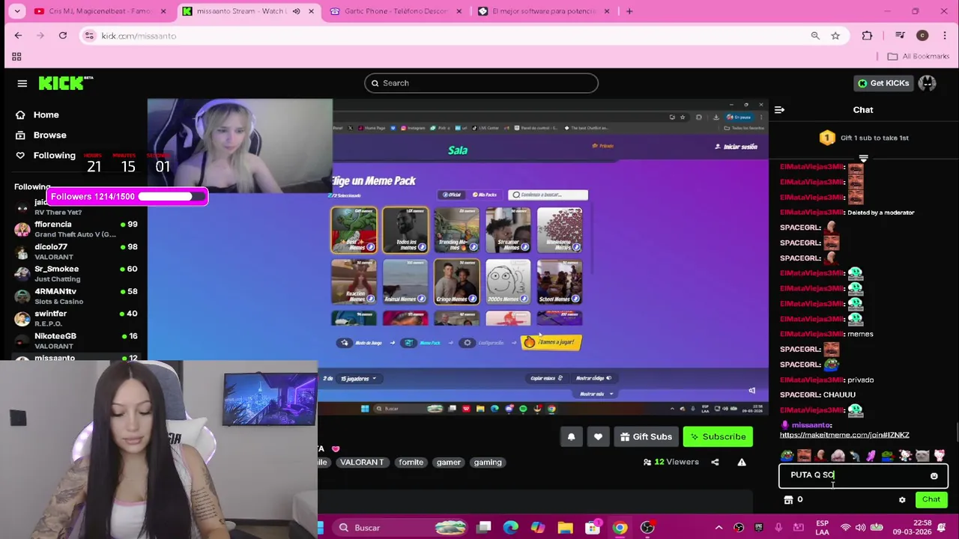Open Task View on the taskbar
This screenshot has height=539, width=959.
point(484,528)
